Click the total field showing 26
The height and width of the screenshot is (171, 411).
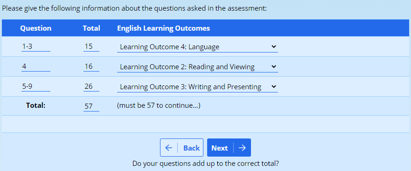(91, 87)
